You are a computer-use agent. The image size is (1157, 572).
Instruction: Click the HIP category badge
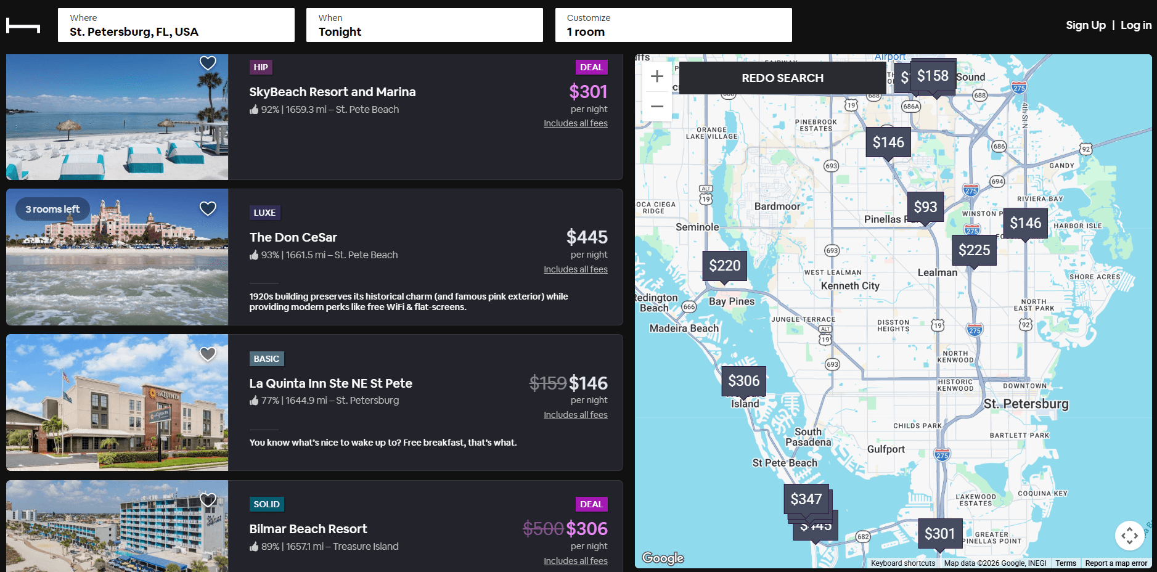(x=261, y=67)
